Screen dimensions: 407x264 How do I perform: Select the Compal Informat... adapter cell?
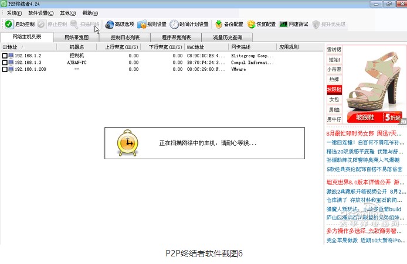click(x=252, y=63)
